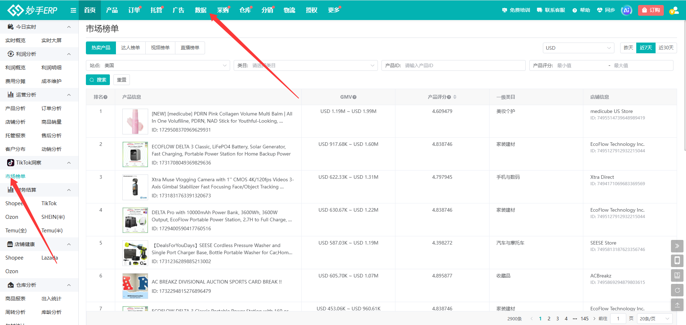This screenshot has width=686, height=325.
Task: Click the 搜索 search button
Action: click(x=98, y=80)
